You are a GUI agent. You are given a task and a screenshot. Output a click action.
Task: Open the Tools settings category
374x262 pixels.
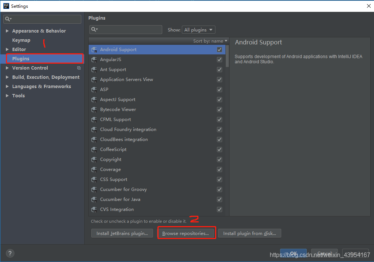(18, 95)
